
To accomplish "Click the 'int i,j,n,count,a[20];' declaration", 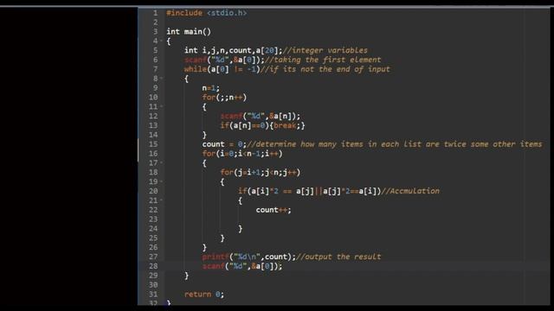I will (234, 50).
